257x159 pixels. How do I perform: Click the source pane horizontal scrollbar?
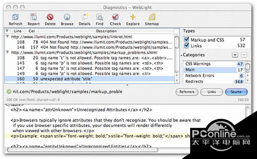point(83,150)
